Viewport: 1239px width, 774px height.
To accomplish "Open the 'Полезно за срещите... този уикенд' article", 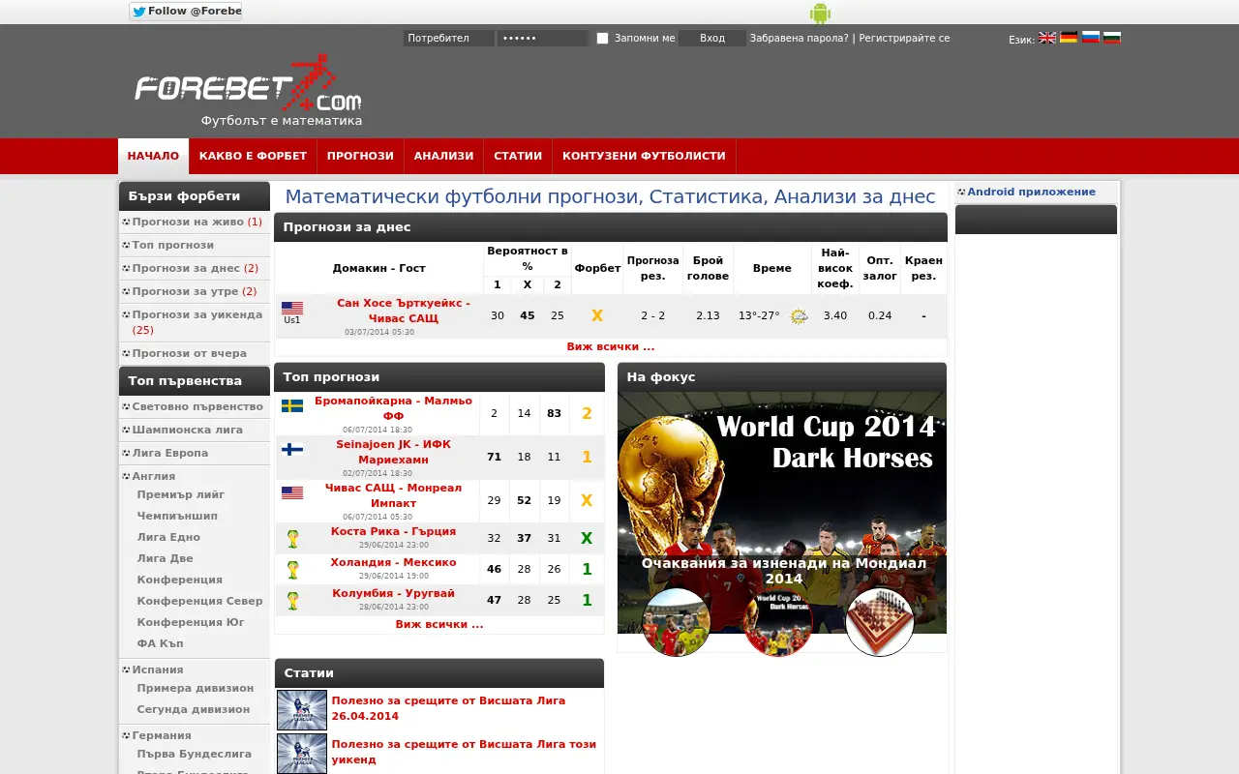I will tap(464, 752).
